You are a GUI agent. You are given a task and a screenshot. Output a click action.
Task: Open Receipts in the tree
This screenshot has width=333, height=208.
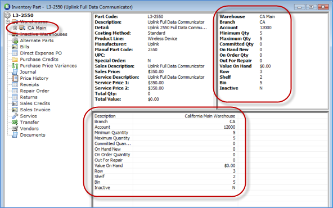(x=29, y=84)
